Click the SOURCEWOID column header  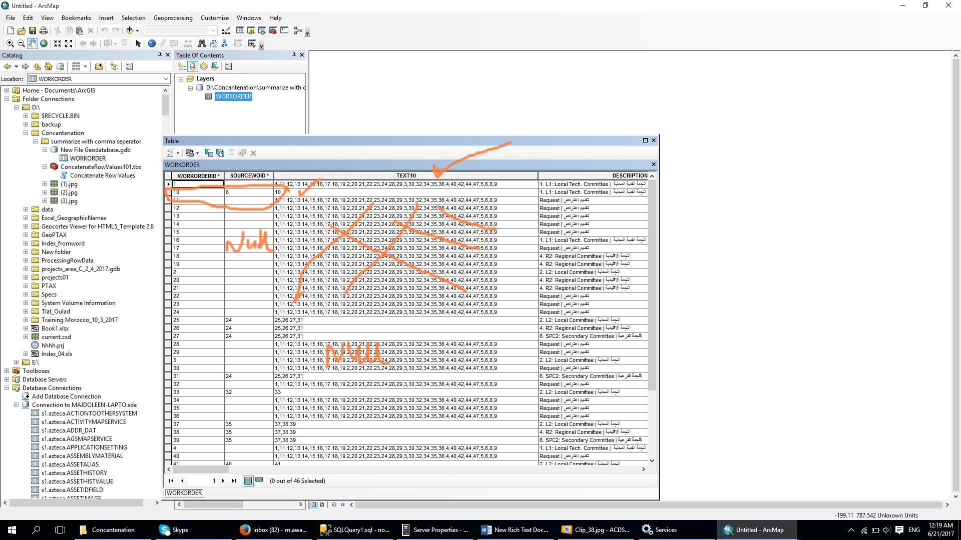tap(249, 176)
